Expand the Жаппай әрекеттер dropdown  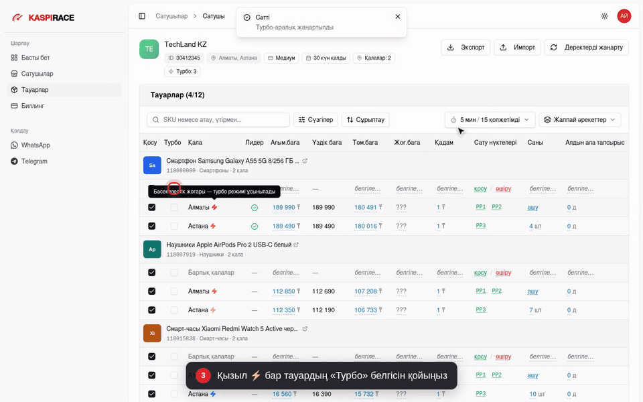pos(579,120)
